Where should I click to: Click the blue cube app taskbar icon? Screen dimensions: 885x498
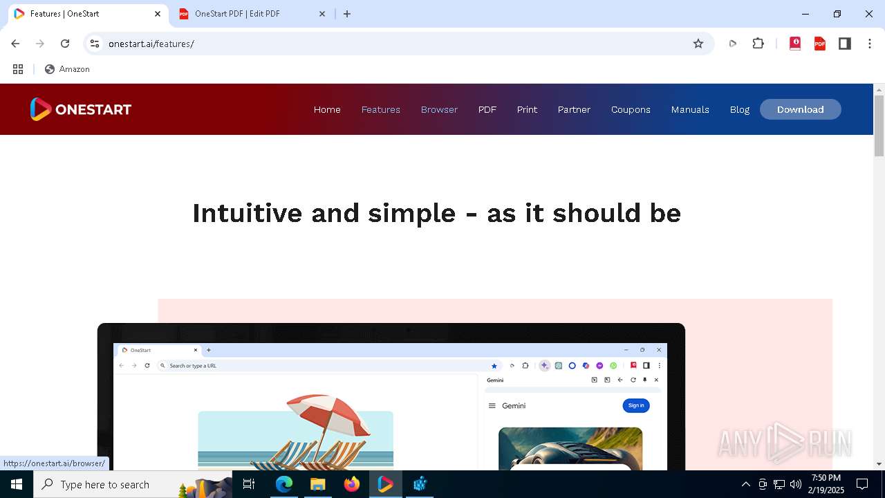(420, 484)
